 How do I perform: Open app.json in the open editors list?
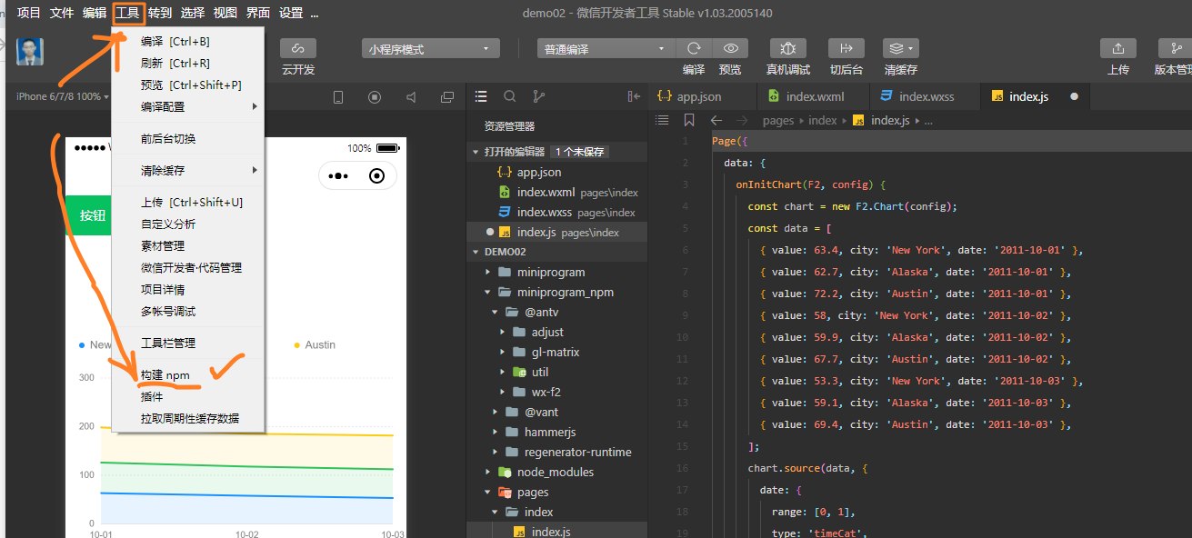click(x=538, y=172)
